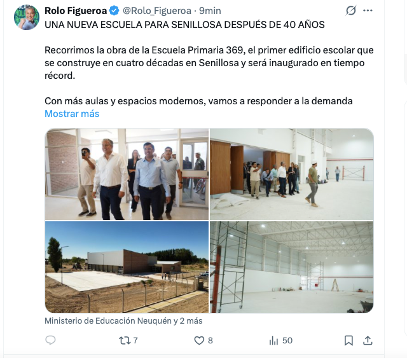Click the blue verified badge
This screenshot has width=407, height=358.
coord(114,11)
